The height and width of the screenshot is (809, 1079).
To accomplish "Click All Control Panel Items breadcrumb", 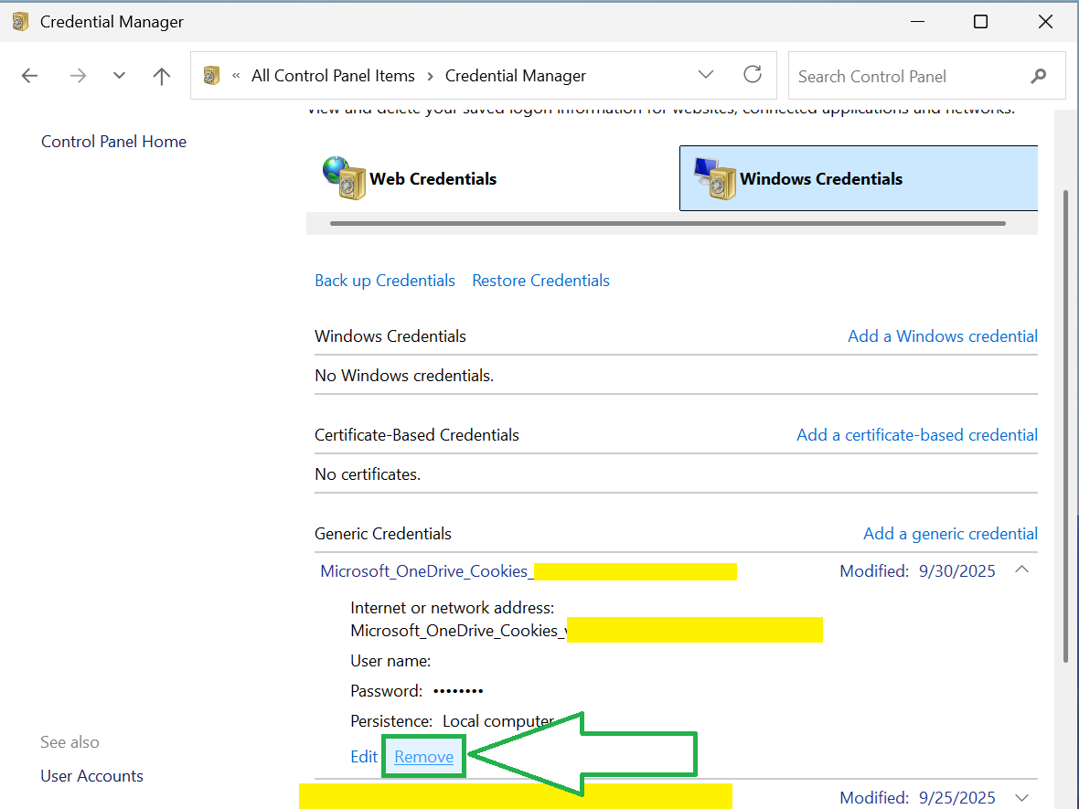I will tap(333, 76).
